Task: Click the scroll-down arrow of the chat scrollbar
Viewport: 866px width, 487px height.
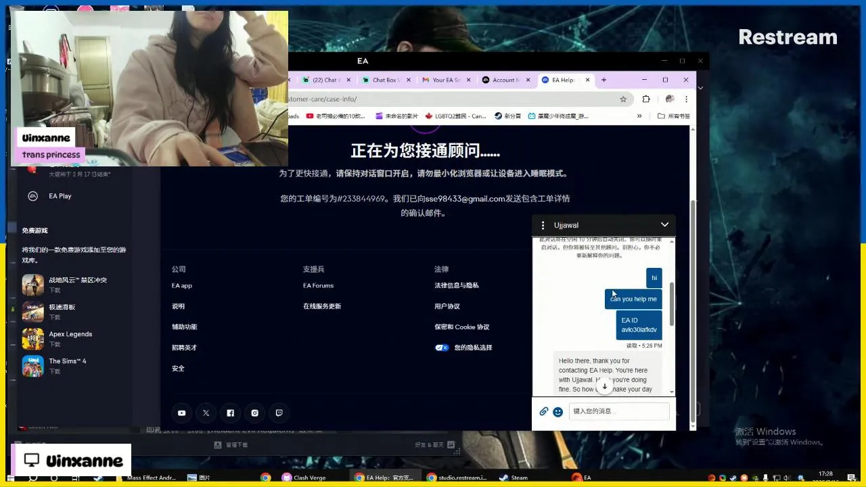Action: click(x=672, y=392)
